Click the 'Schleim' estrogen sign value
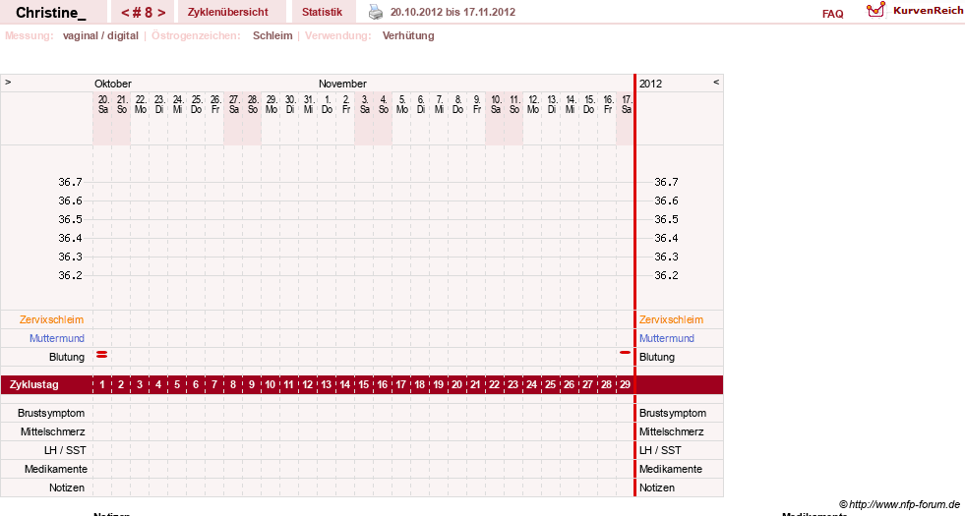This screenshot has height=516, width=965. click(x=272, y=35)
